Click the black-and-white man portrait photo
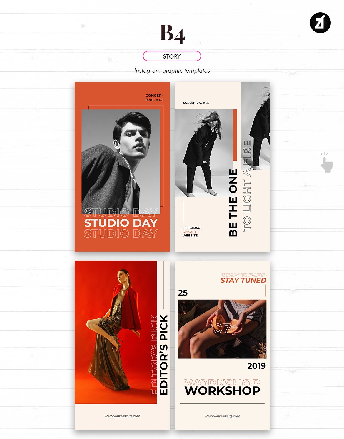 (121, 162)
